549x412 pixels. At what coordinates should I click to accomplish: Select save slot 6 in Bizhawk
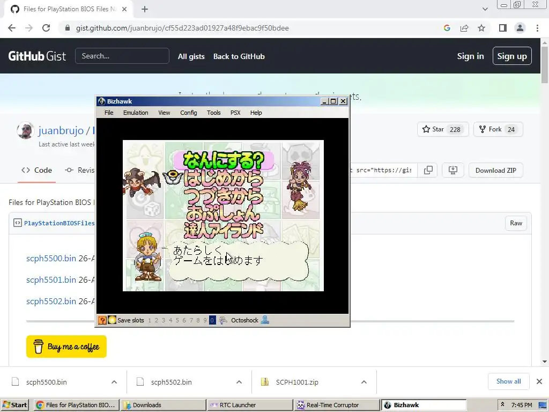point(184,320)
